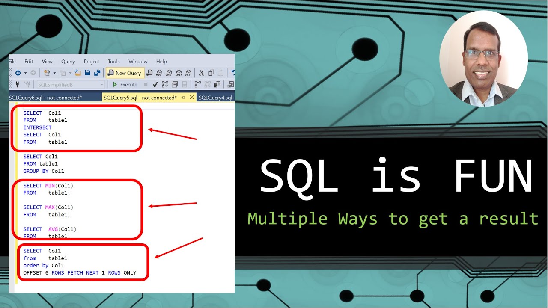Open the Help menu

[161, 62]
